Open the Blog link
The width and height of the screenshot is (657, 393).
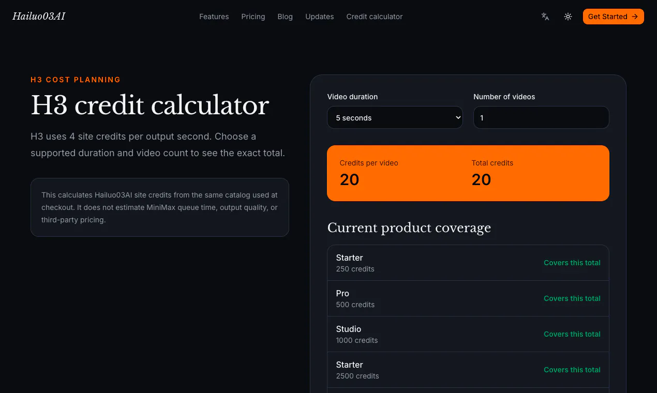[x=285, y=17]
